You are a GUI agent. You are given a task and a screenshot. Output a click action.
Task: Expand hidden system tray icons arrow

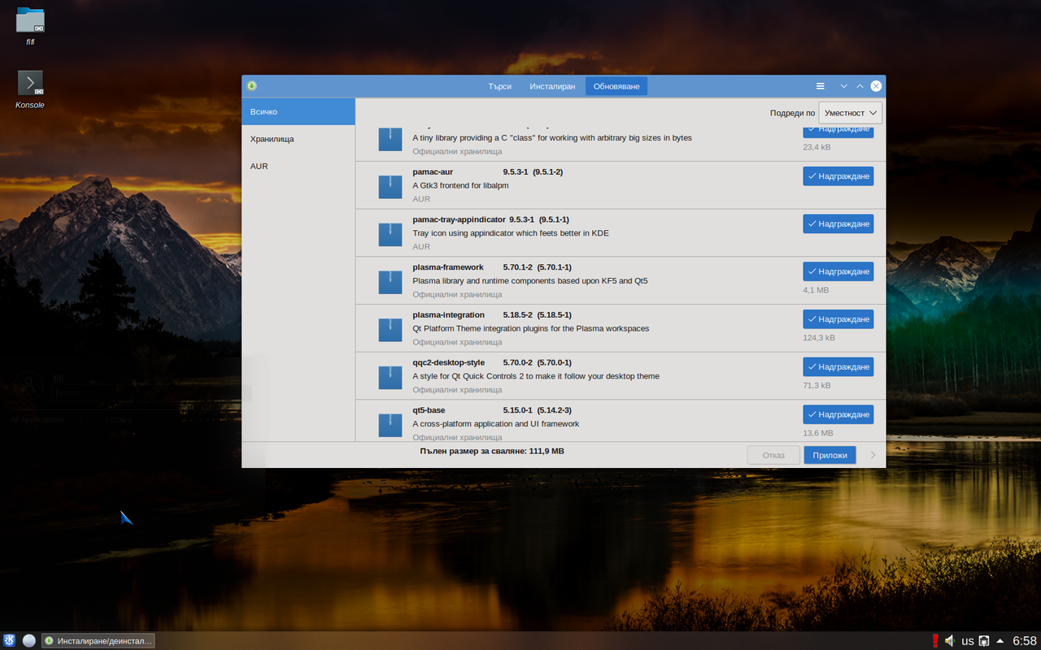(x=1000, y=640)
